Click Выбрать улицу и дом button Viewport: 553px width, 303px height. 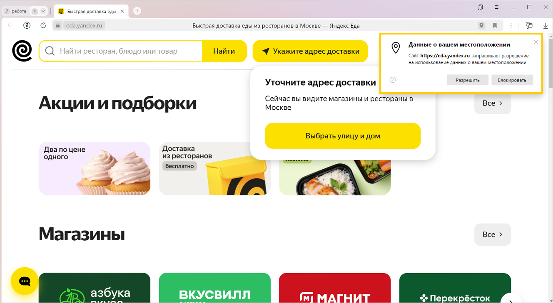point(343,136)
